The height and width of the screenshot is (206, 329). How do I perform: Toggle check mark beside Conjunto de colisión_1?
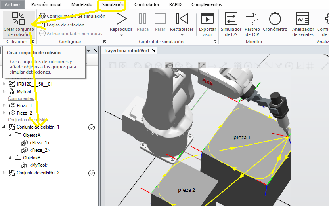[92, 127]
